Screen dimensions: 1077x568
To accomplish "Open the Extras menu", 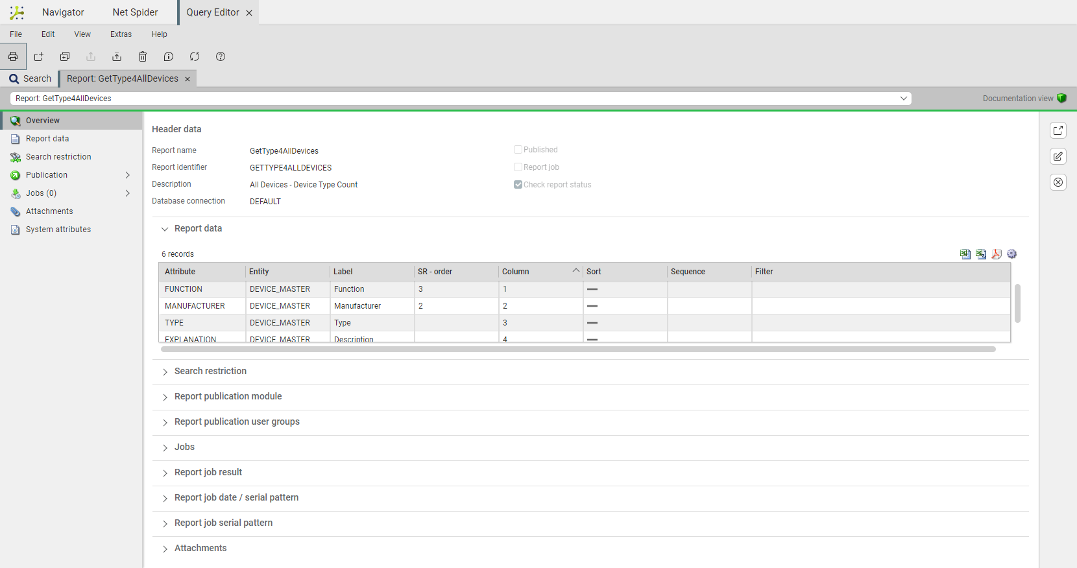I will coord(121,34).
